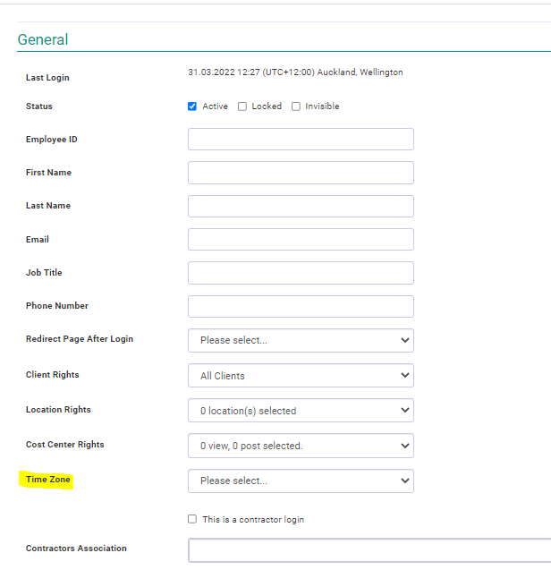Open the Time Zone dropdown
This screenshot has width=551, height=570.
click(301, 481)
